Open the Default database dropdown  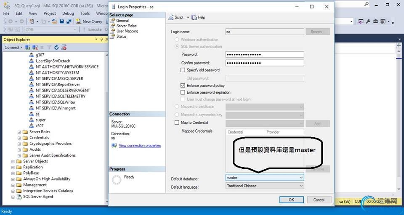301,178
